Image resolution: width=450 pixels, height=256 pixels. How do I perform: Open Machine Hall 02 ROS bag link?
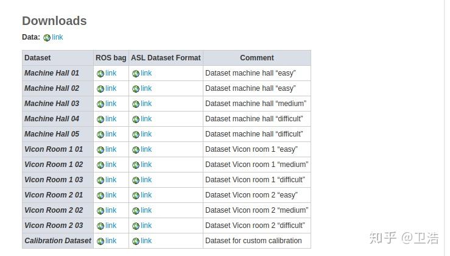coord(111,88)
